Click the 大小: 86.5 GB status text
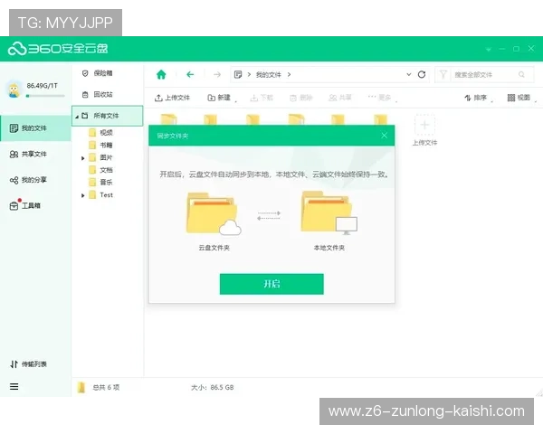 pyautogui.click(x=213, y=387)
